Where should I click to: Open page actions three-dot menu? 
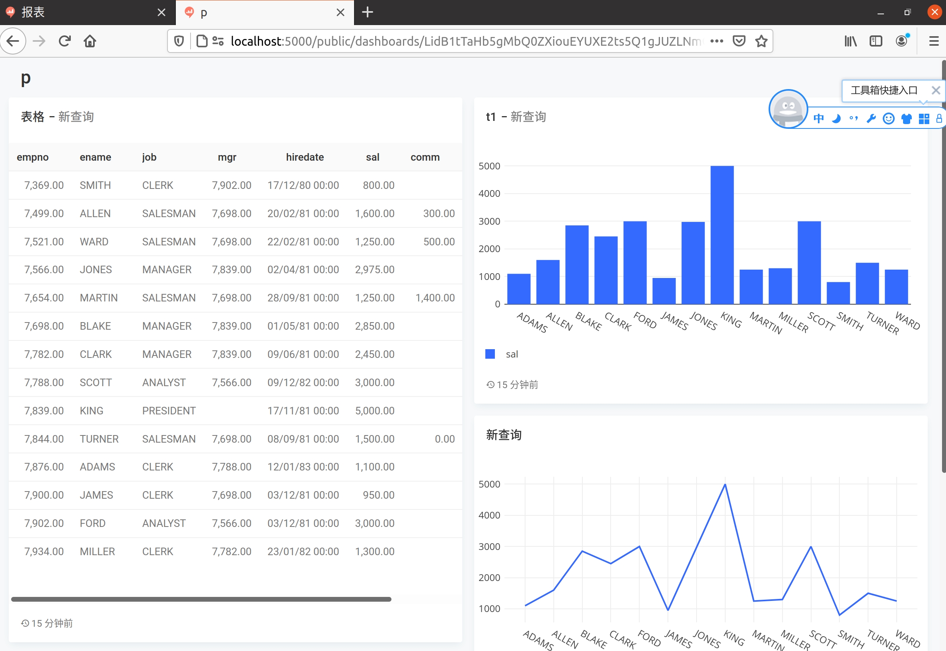click(x=716, y=41)
